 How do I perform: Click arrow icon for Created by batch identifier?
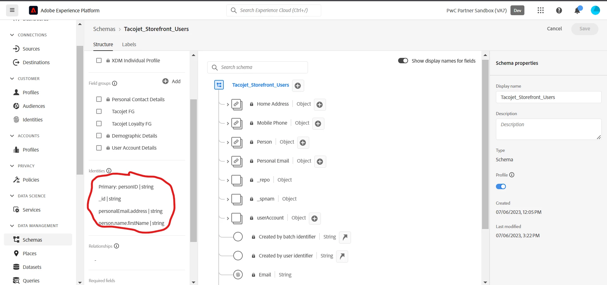[345, 237]
